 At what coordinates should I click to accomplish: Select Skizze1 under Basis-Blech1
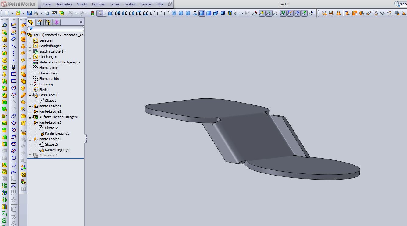coord(50,101)
